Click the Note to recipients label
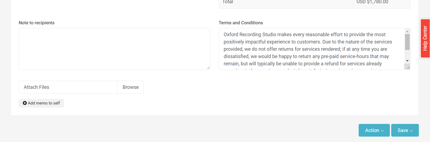The height and width of the screenshot is (142, 430). (37, 23)
